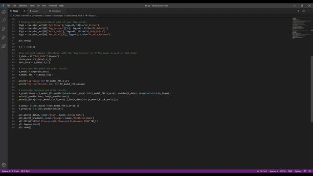The height and width of the screenshot is (176, 313).
Task: Place the cursor on the t_t = int(12) line
Action: [x=27, y=47]
